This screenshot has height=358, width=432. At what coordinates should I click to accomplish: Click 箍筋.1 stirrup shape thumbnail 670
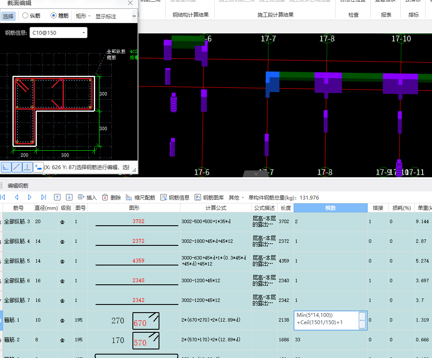tap(146, 321)
